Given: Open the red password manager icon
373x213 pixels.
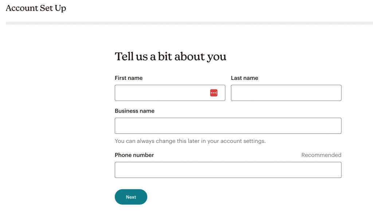Looking at the screenshot, I should pos(213,93).
